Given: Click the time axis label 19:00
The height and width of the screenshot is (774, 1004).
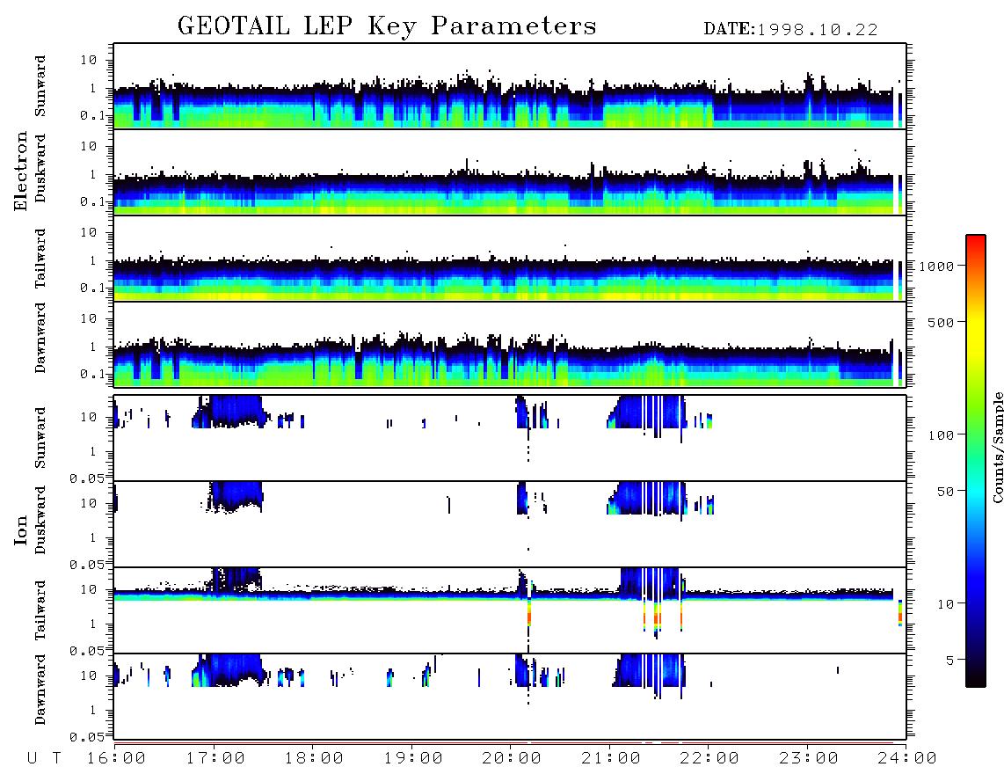Looking at the screenshot, I should click(x=413, y=759).
